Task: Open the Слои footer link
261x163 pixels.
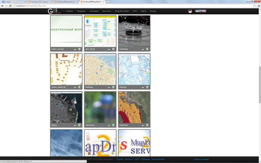Action: (137, 159)
